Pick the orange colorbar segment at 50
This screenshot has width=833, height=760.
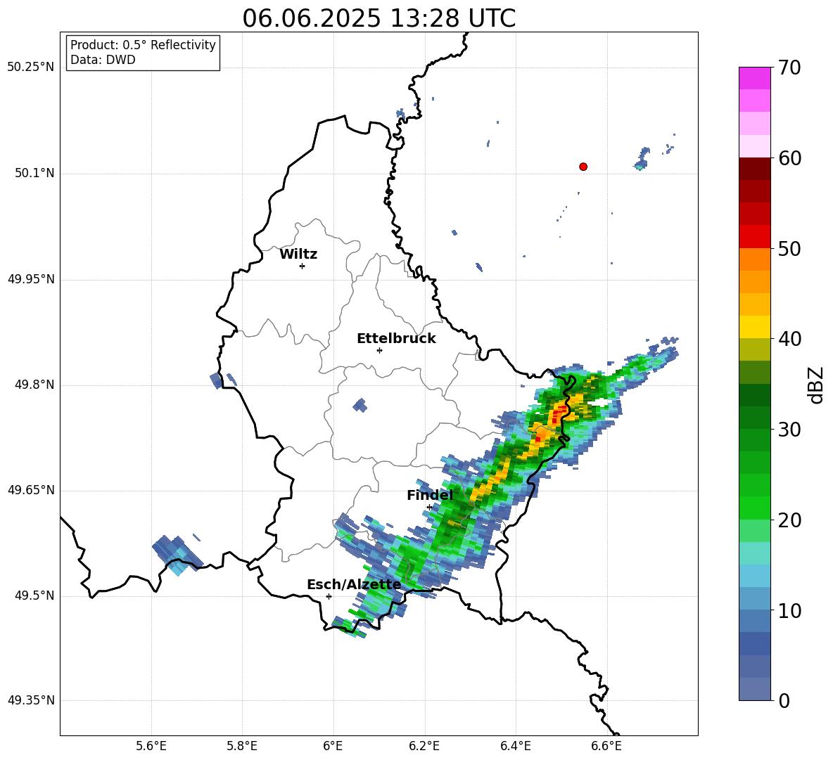[754, 259]
